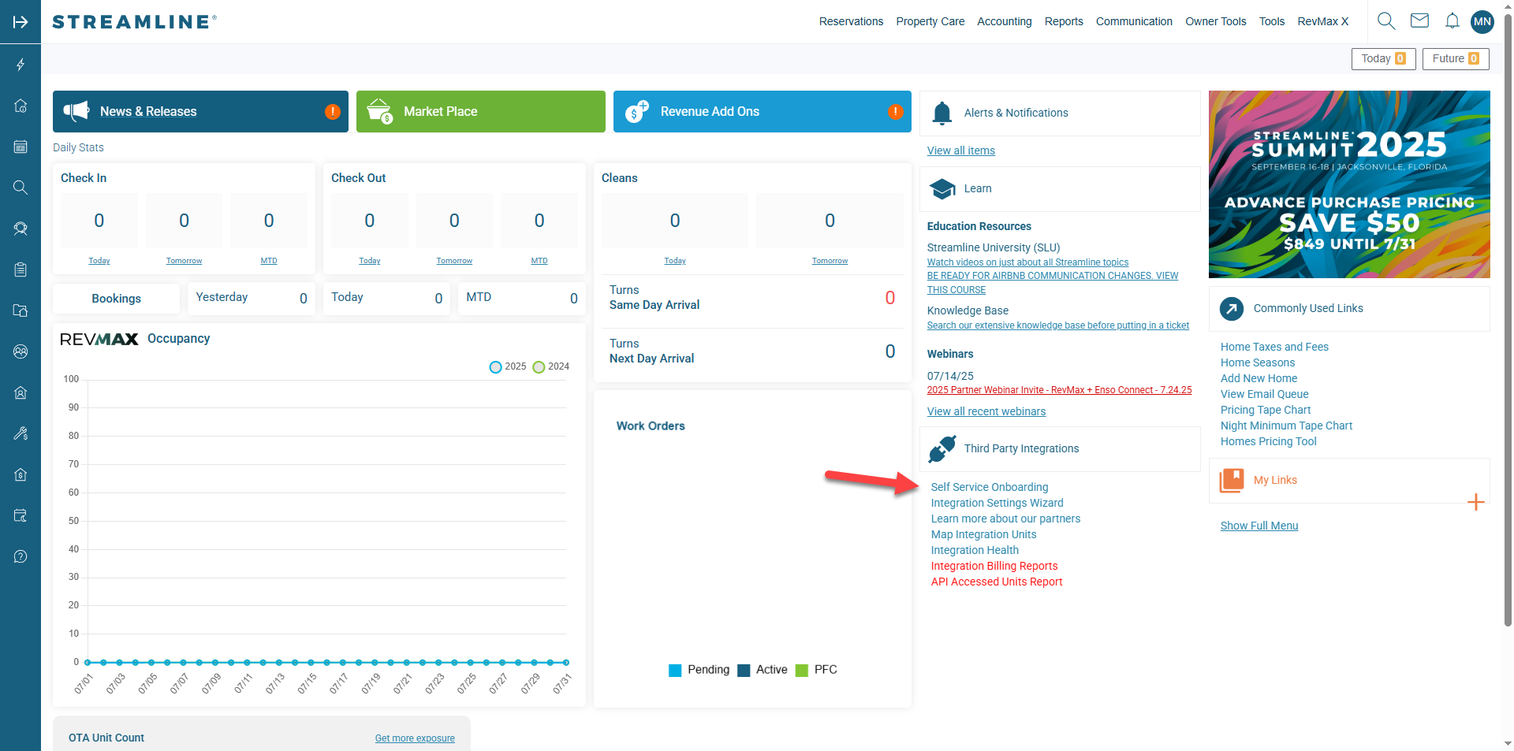Open Integration Health link
Screen dimensions: 1514x751
coord(975,550)
